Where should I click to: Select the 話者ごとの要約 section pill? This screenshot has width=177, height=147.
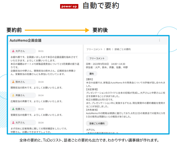click(97, 123)
